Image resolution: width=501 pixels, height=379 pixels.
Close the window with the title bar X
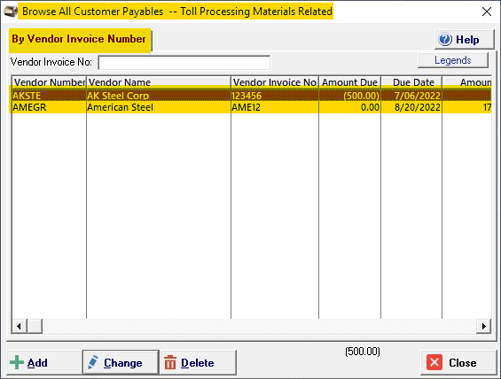coord(487,12)
